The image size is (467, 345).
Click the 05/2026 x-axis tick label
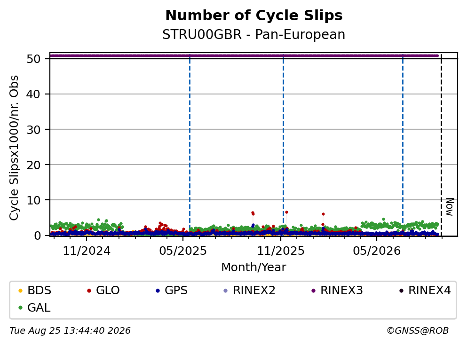pos(377,251)
